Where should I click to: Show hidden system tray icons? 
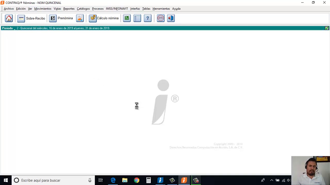tap(271, 180)
